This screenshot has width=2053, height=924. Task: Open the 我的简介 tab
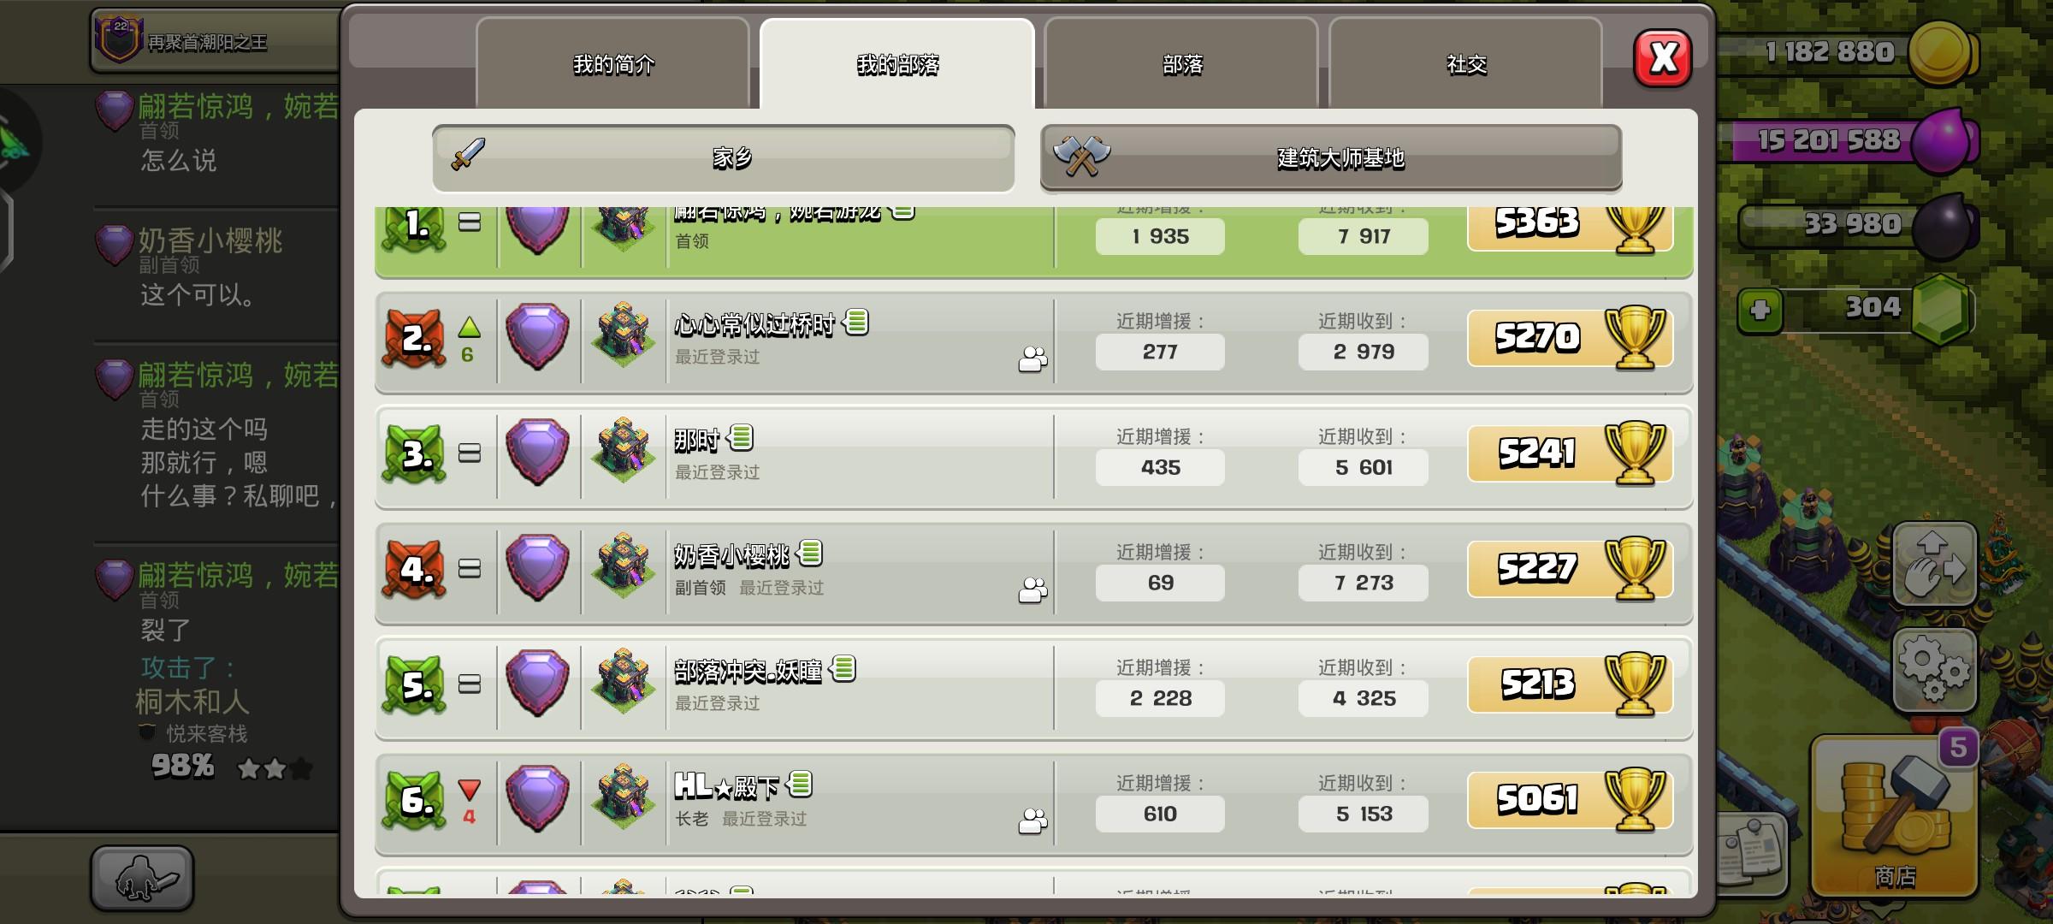pos(612,64)
